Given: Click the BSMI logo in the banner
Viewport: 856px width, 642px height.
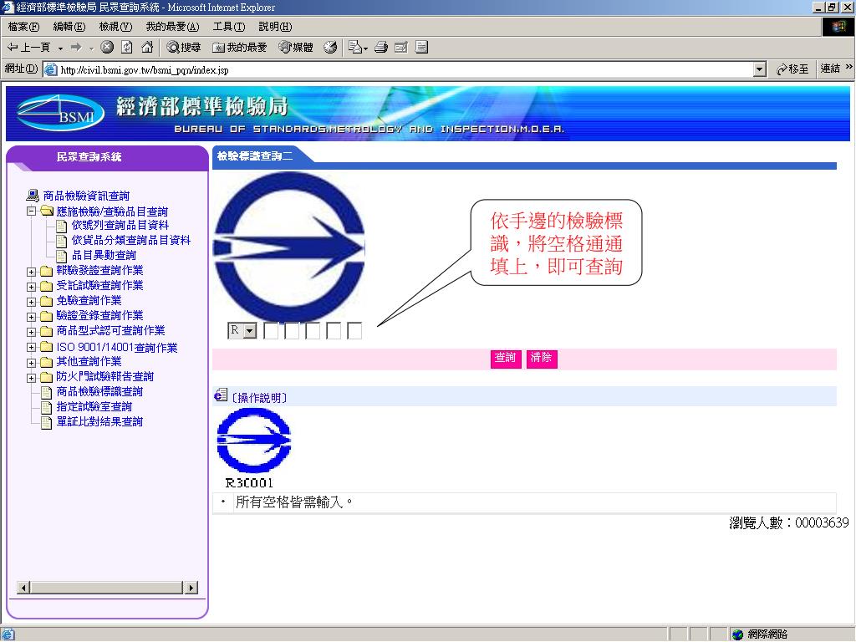Looking at the screenshot, I should coord(60,113).
